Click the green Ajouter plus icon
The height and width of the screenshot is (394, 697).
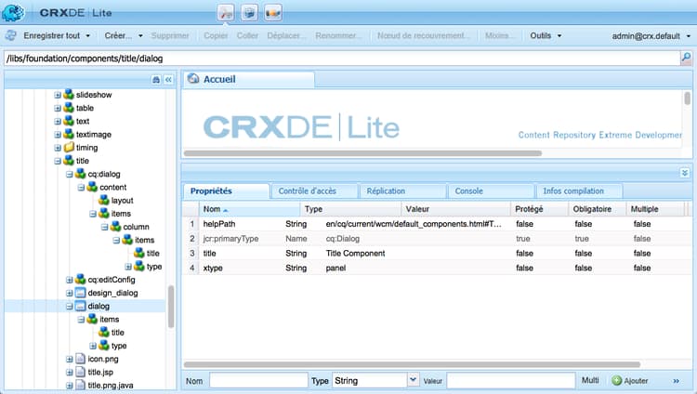(616, 381)
